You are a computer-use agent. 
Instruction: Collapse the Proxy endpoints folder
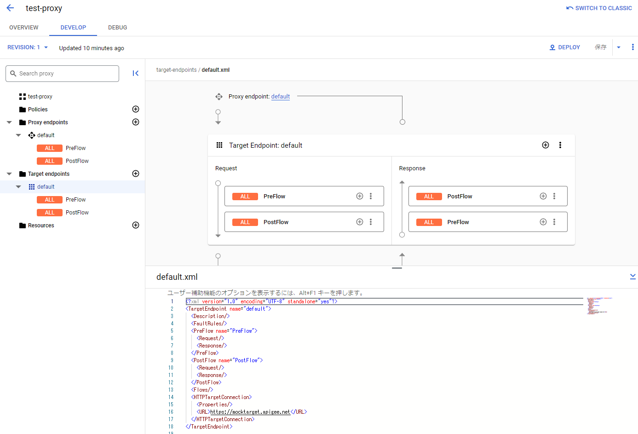point(9,122)
